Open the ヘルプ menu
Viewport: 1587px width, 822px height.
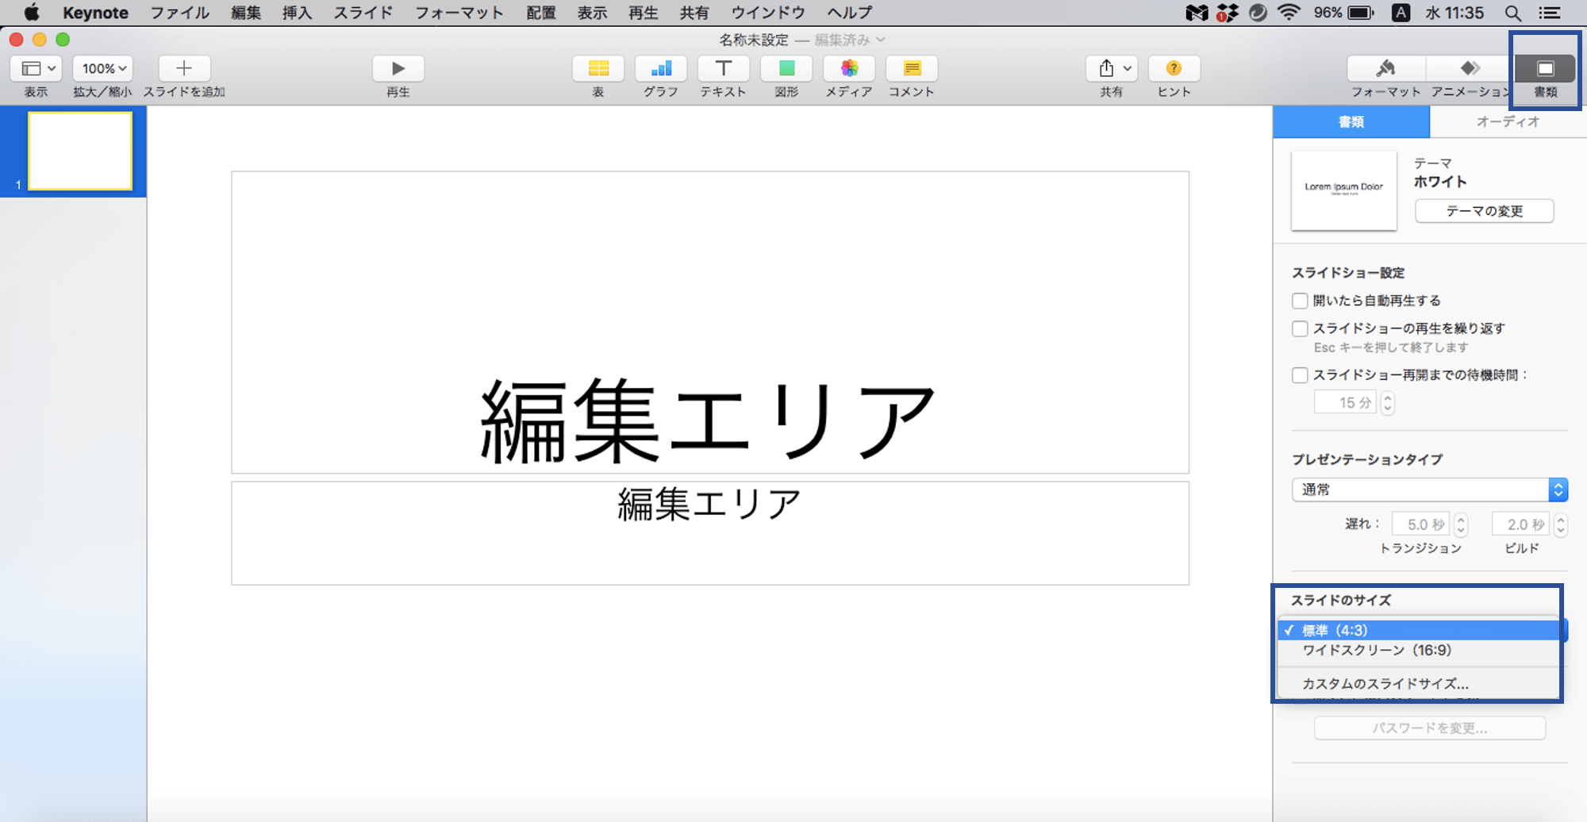pos(850,13)
